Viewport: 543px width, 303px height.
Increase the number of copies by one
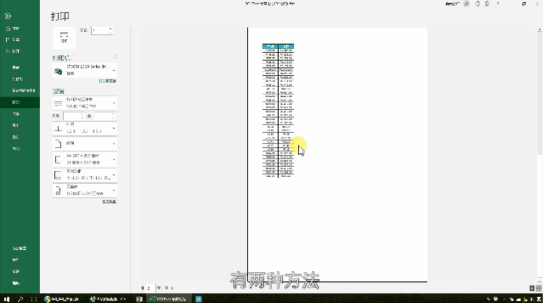(111, 29)
